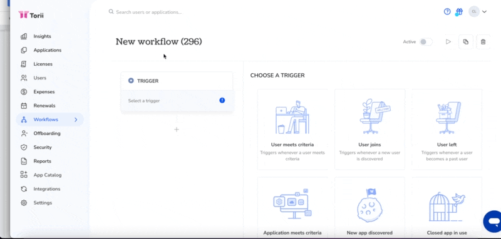The height and width of the screenshot is (239, 501).
Task: Click the Licenses document icon
Action: 24,64
